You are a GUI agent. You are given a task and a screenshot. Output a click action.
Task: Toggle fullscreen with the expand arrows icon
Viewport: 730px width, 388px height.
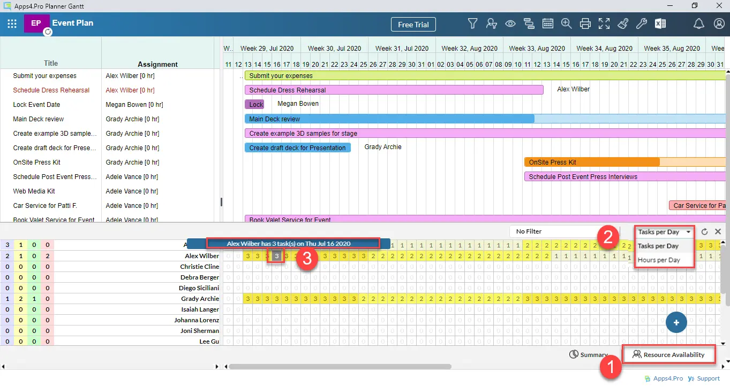point(604,24)
